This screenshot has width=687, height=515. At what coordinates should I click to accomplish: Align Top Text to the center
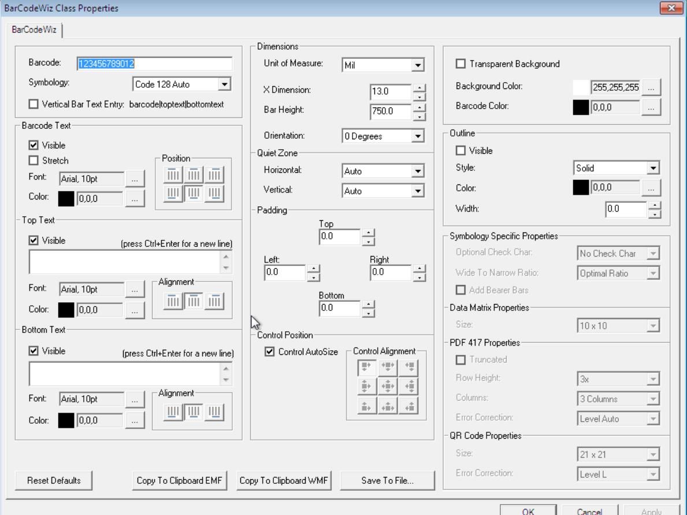pyautogui.click(x=194, y=301)
